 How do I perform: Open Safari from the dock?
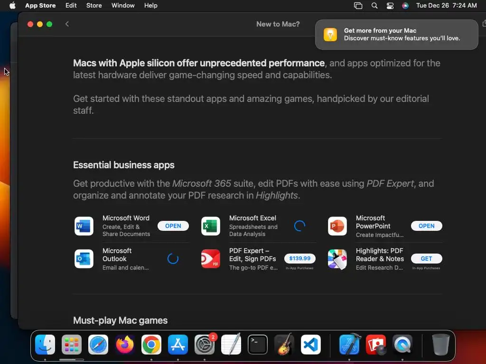pos(98,345)
